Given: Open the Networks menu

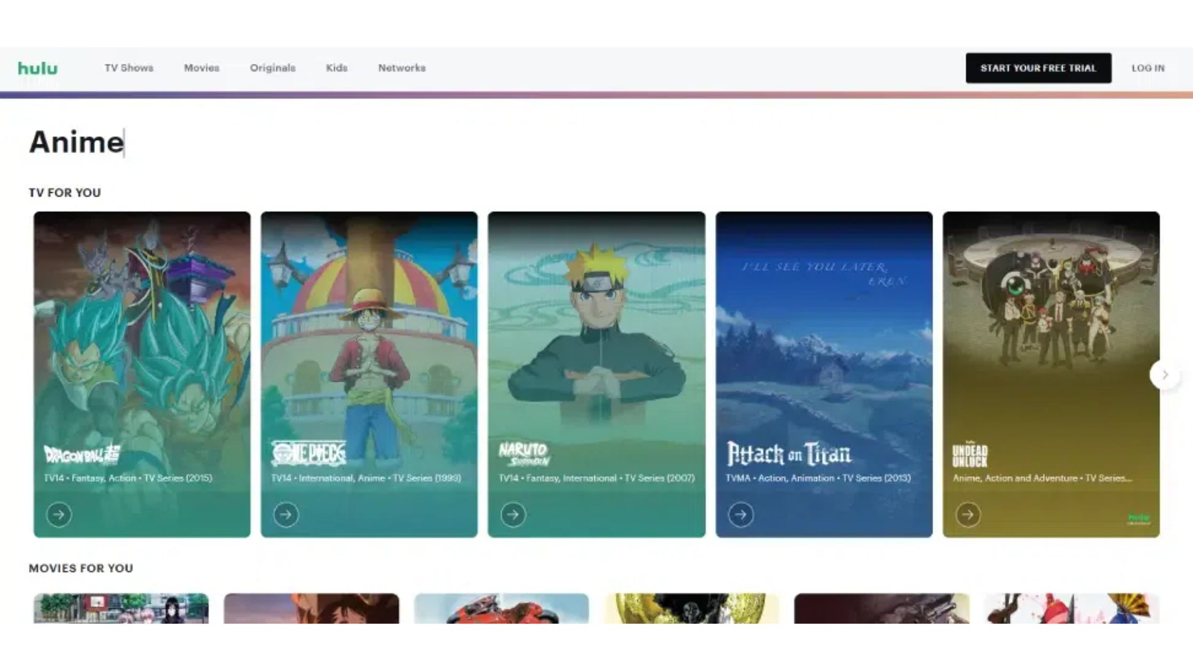Looking at the screenshot, I should point(402,68).
